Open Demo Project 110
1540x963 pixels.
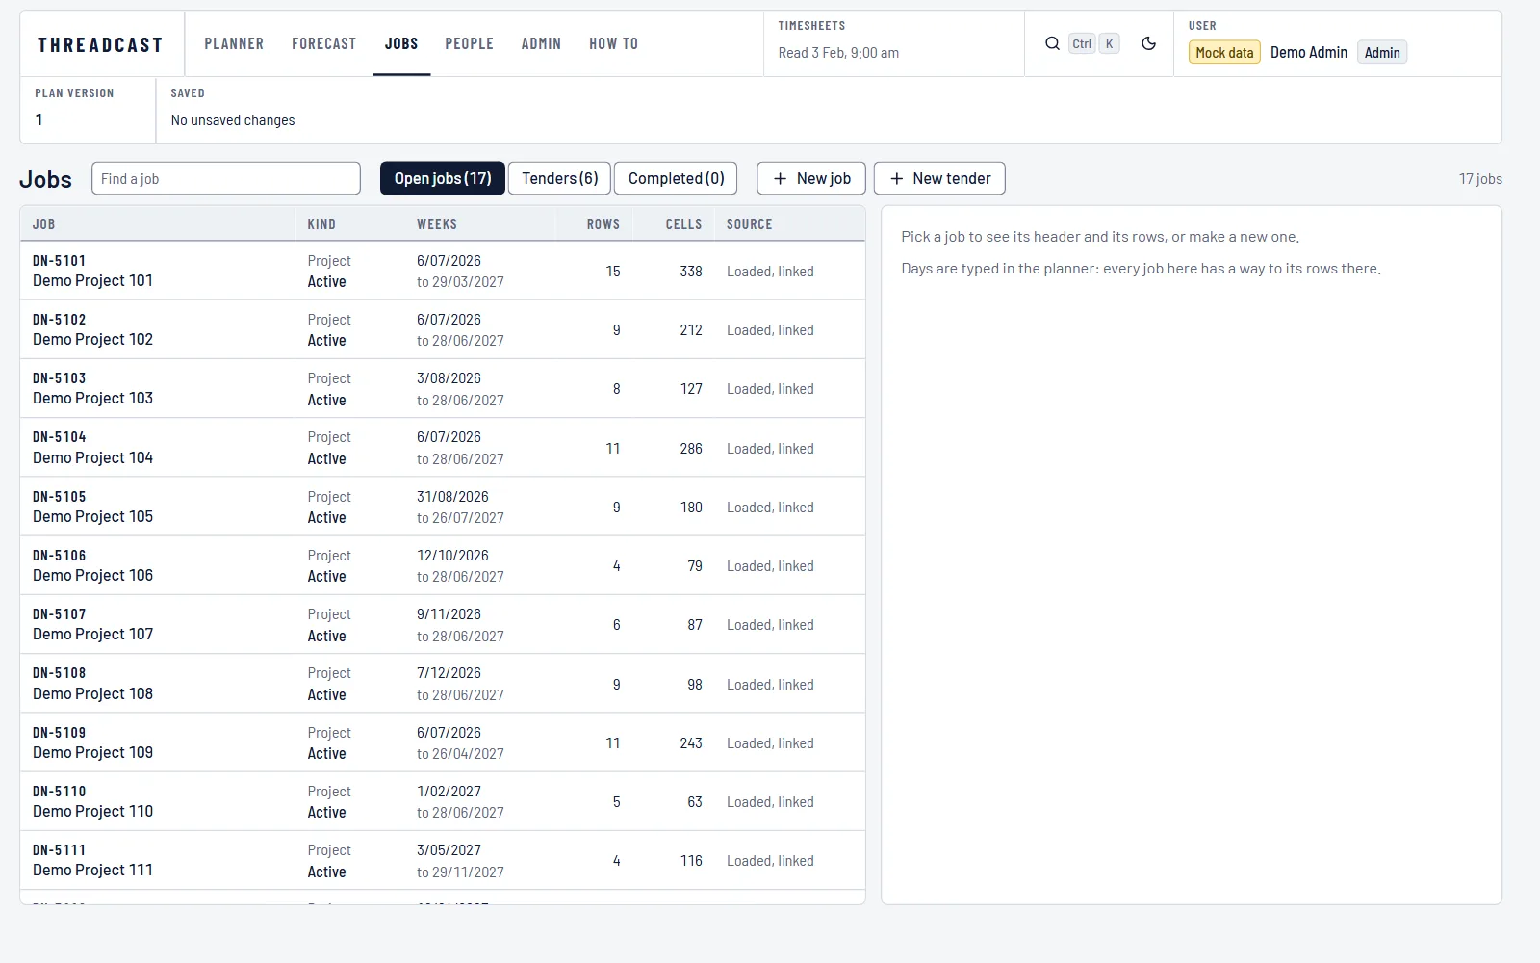(443, 801)
